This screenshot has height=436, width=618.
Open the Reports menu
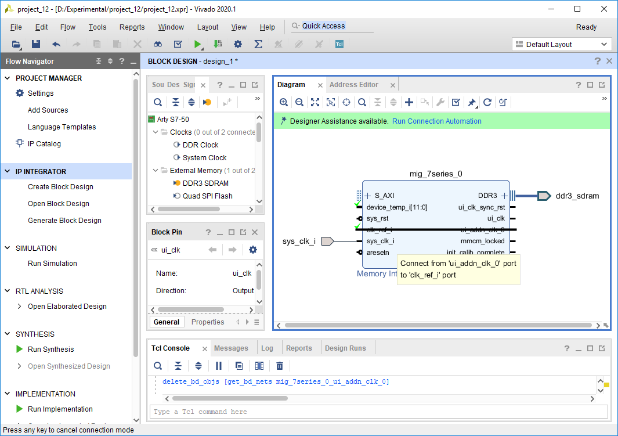point(132,27)
